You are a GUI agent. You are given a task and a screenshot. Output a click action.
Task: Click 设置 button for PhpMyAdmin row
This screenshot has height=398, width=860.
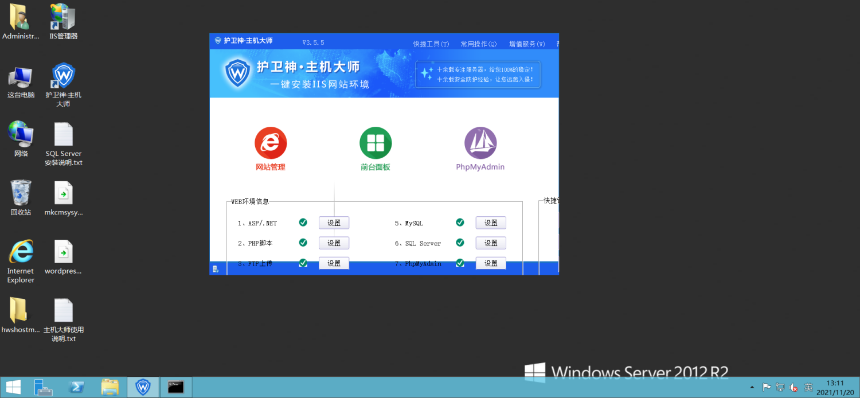pyautogui.click(x=491, y=263)
